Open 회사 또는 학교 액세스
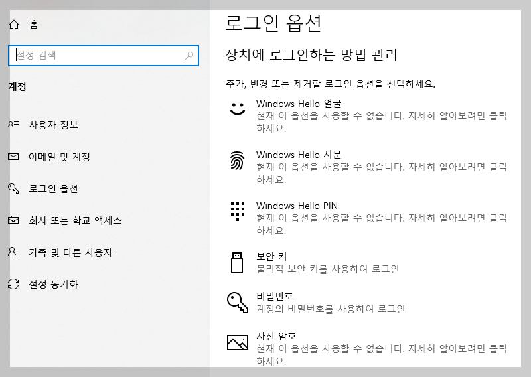The image size is (531, 377). [75, 220]
